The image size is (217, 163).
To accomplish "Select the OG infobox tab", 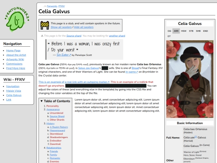I will coord(169,31).
